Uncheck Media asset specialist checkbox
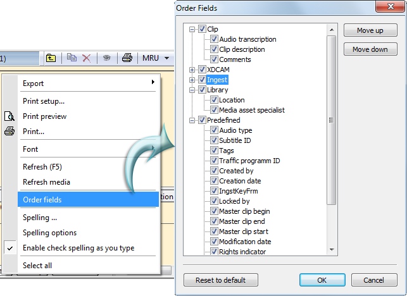 [x=214, y=110]
